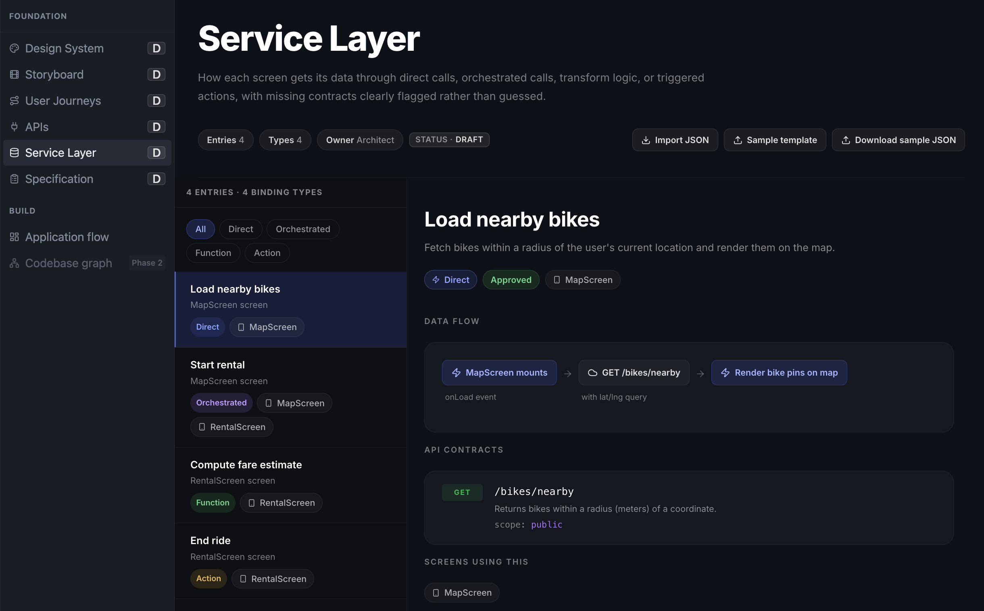Show only Orchestrated entries
Screen dimensions: 984x611
coord(303,229)
